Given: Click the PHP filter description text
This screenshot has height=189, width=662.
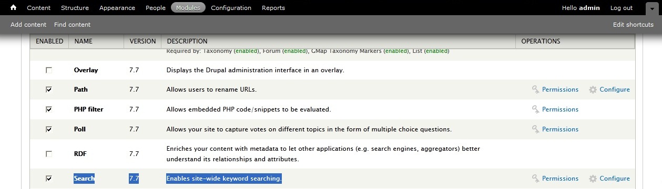Looking at the screenshot, I should (x=249, y=109).
